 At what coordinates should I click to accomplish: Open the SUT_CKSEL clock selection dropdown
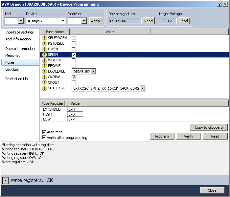click(143, 88)
